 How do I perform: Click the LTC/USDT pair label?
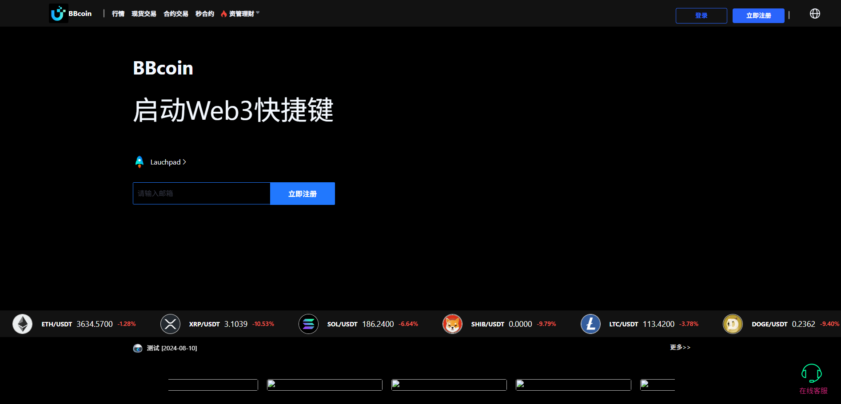[624, 324]
